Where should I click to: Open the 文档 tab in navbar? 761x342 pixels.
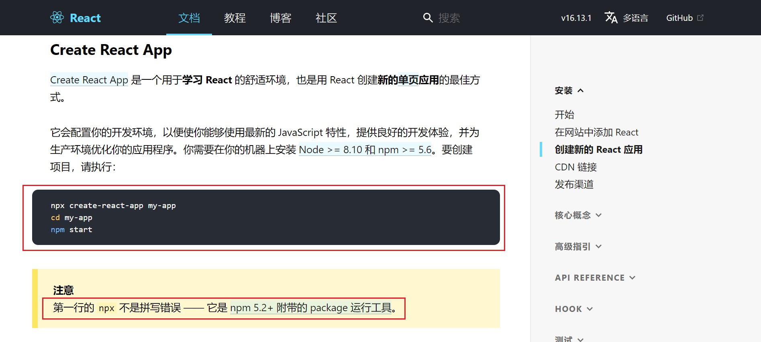pyautogui.click(x=189, y=18)
